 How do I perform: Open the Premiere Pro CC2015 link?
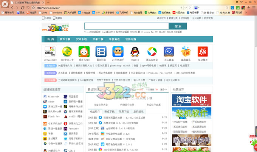tap(160, 73)
